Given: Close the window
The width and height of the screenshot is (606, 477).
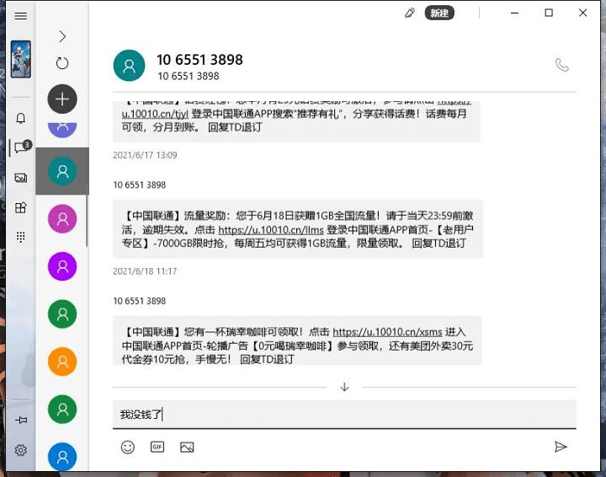Looking at the screenshot, I should tap(582, 13).
